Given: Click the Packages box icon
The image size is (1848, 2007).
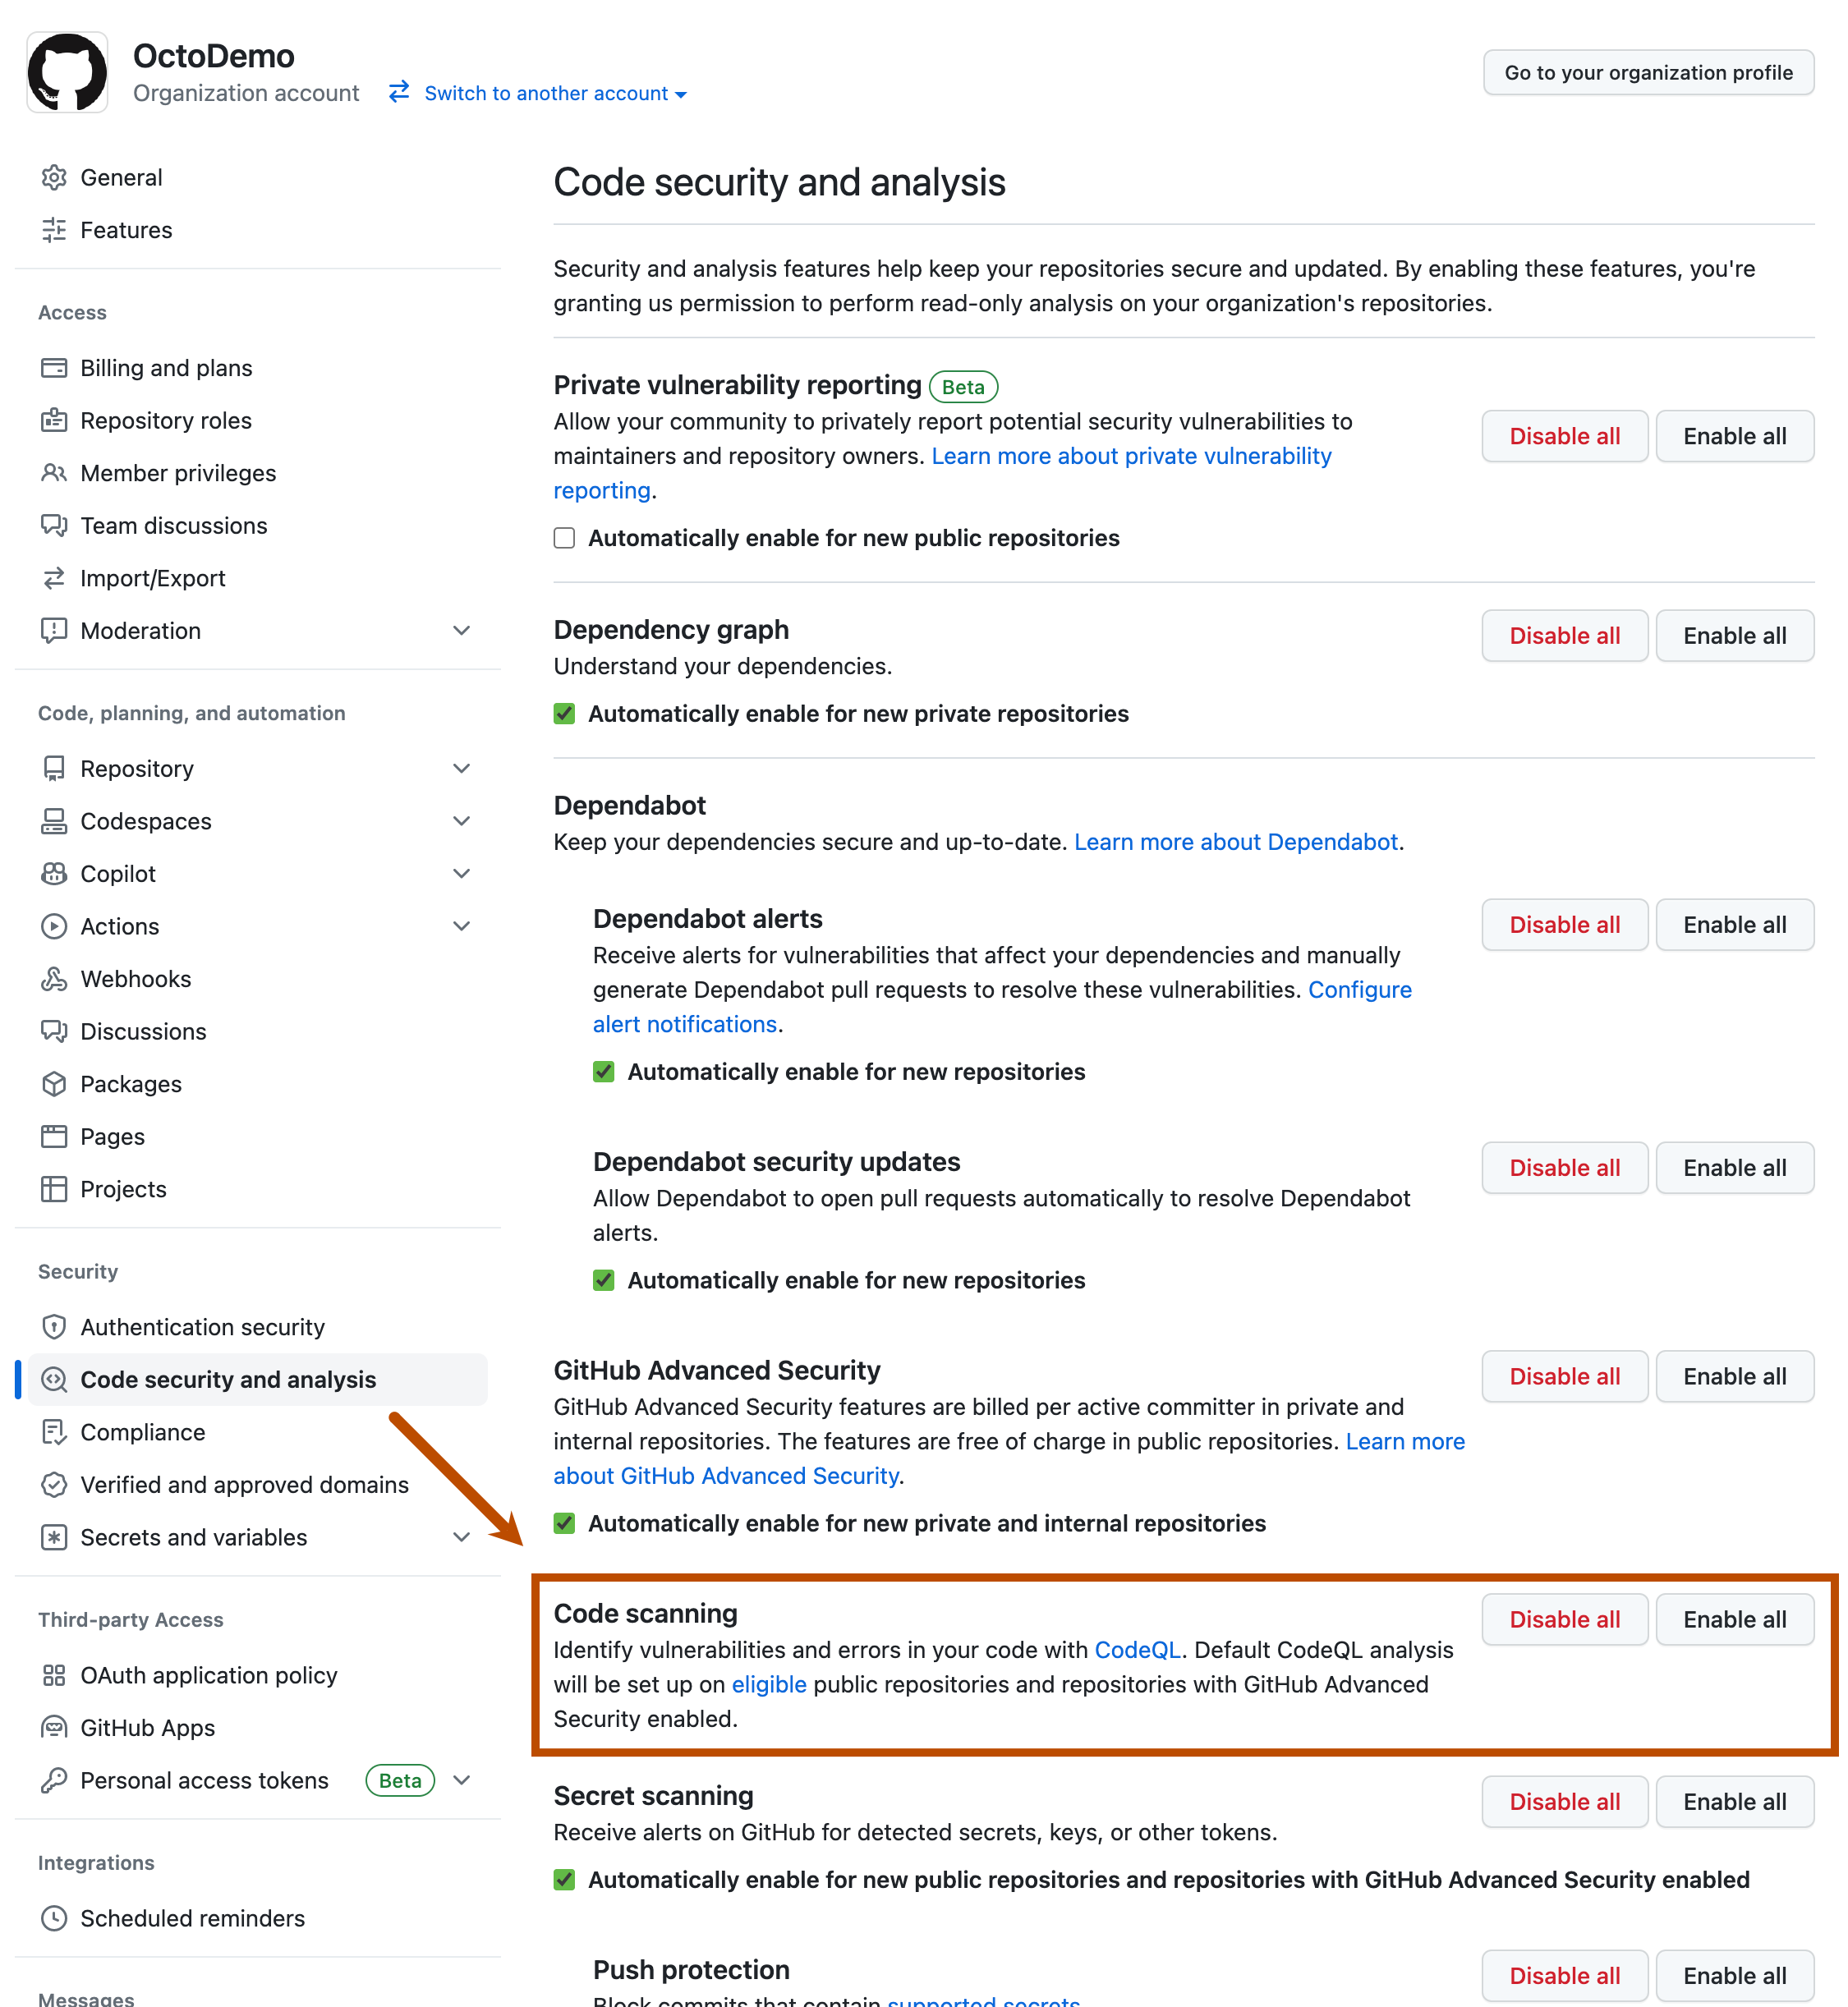Looking at the screenshot, I should [55, 1083].
